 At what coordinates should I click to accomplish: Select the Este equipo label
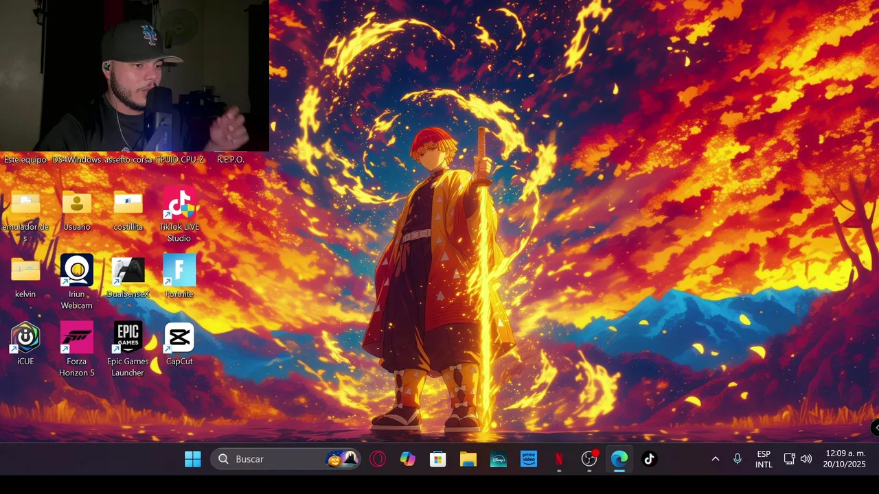click(x=25, y=159)
